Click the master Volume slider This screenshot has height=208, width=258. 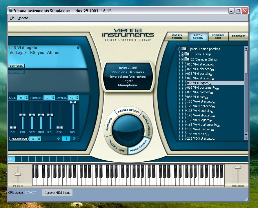tap(238, 167)
